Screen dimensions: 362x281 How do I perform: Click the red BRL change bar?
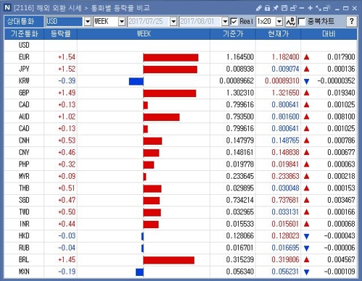(169, 260)
